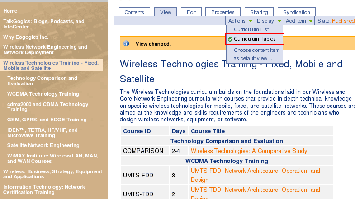
Task: Click the WCDMA Technology Training table heading
Action: (x=227, y=161)
